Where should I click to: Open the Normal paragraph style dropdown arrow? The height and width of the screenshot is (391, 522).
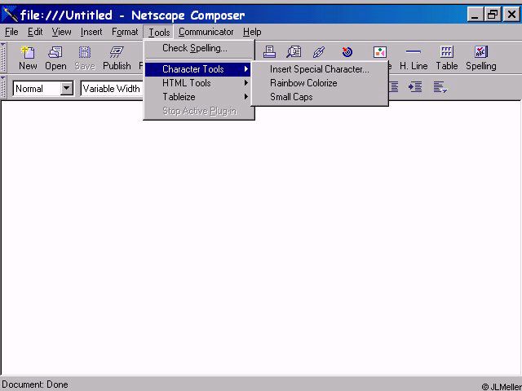67,89
